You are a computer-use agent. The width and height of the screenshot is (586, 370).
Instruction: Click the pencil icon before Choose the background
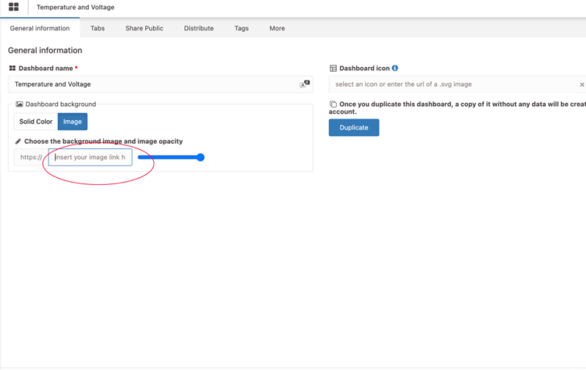(x=18, y=141)
